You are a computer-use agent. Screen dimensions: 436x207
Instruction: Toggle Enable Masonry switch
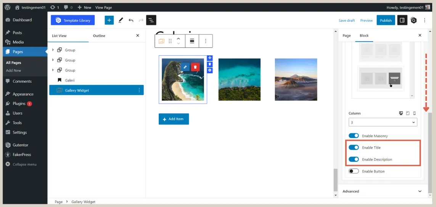[x=354, y=136]
